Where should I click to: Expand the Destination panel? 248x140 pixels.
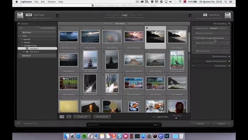[229, 66]
